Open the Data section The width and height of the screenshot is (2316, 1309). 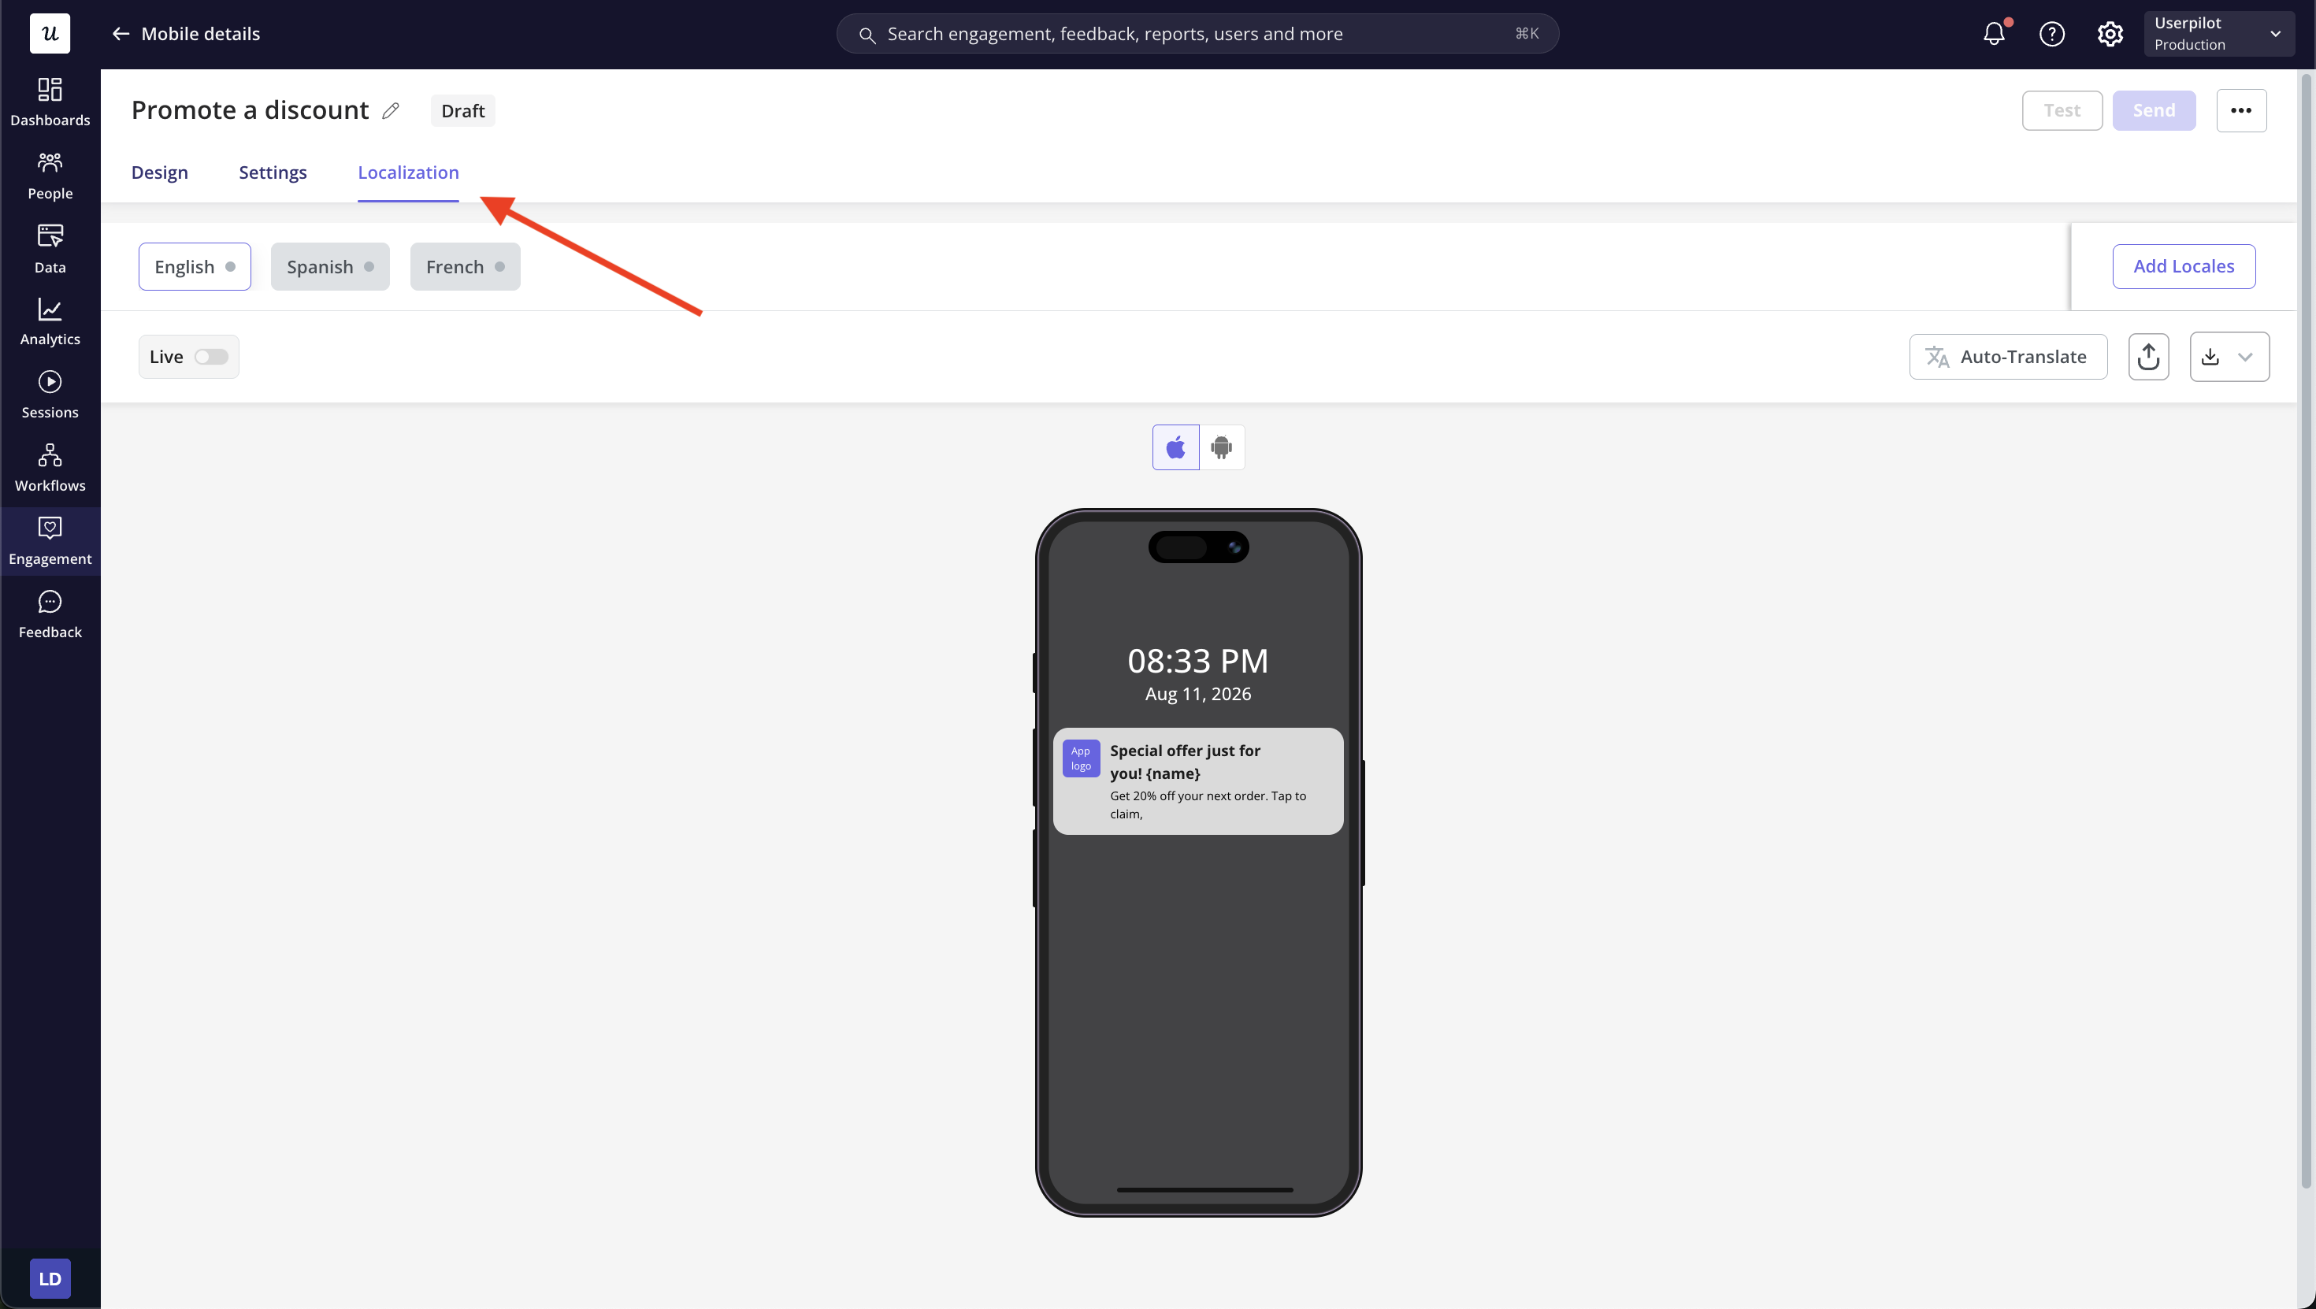pyautogui.click(x=50, y=249)
